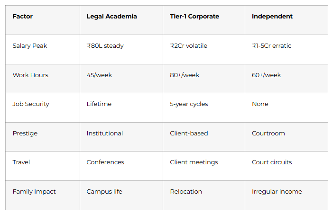Click the 5-year cycles cell
333x214 pixels.
(189, 104)
